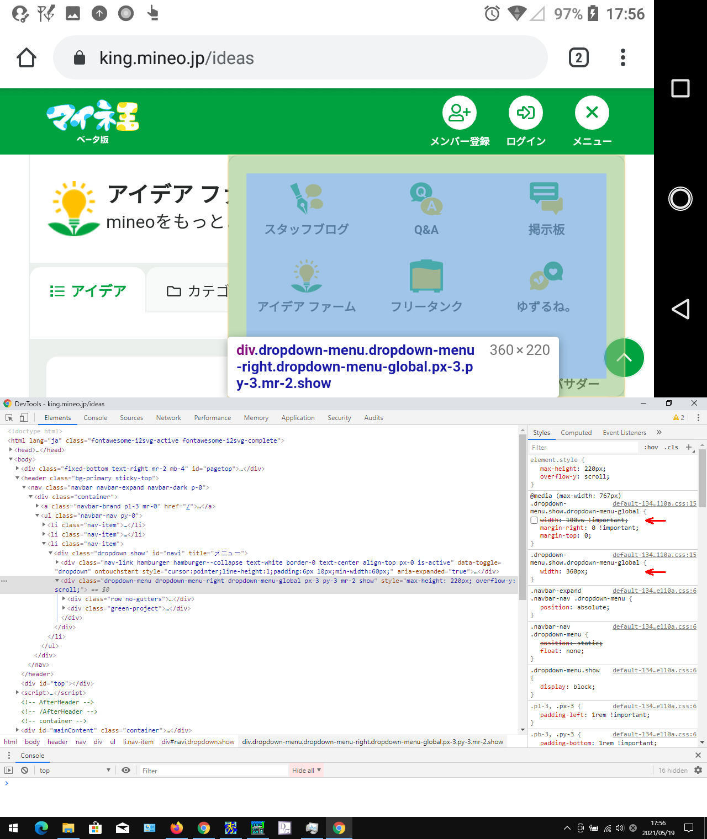Open the JavaScript context 'top' dropdown
The height and width of the screenshot is (839, 707).
(x=75, y=771)
